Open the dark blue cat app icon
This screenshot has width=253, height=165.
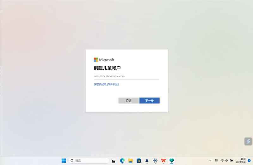pos(147,161)
